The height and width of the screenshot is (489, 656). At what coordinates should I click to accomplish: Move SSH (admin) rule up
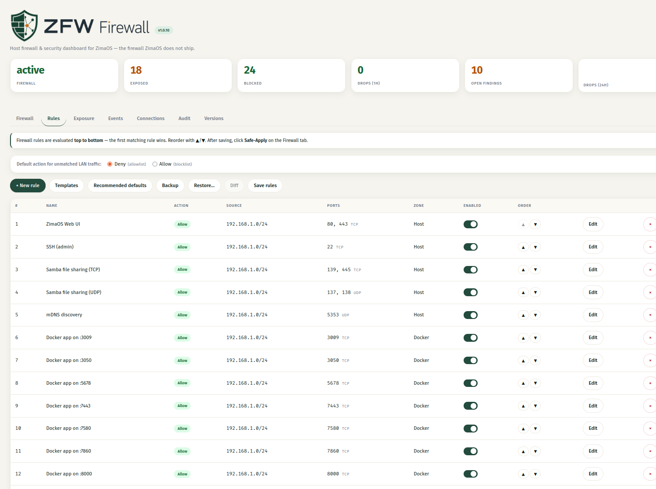click(523, 247)
